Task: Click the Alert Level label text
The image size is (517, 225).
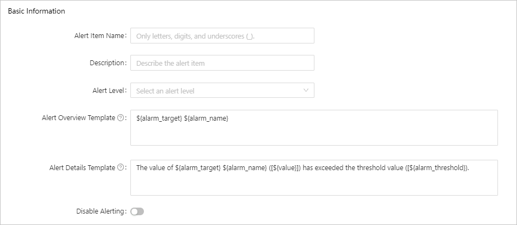Action: 109,90
